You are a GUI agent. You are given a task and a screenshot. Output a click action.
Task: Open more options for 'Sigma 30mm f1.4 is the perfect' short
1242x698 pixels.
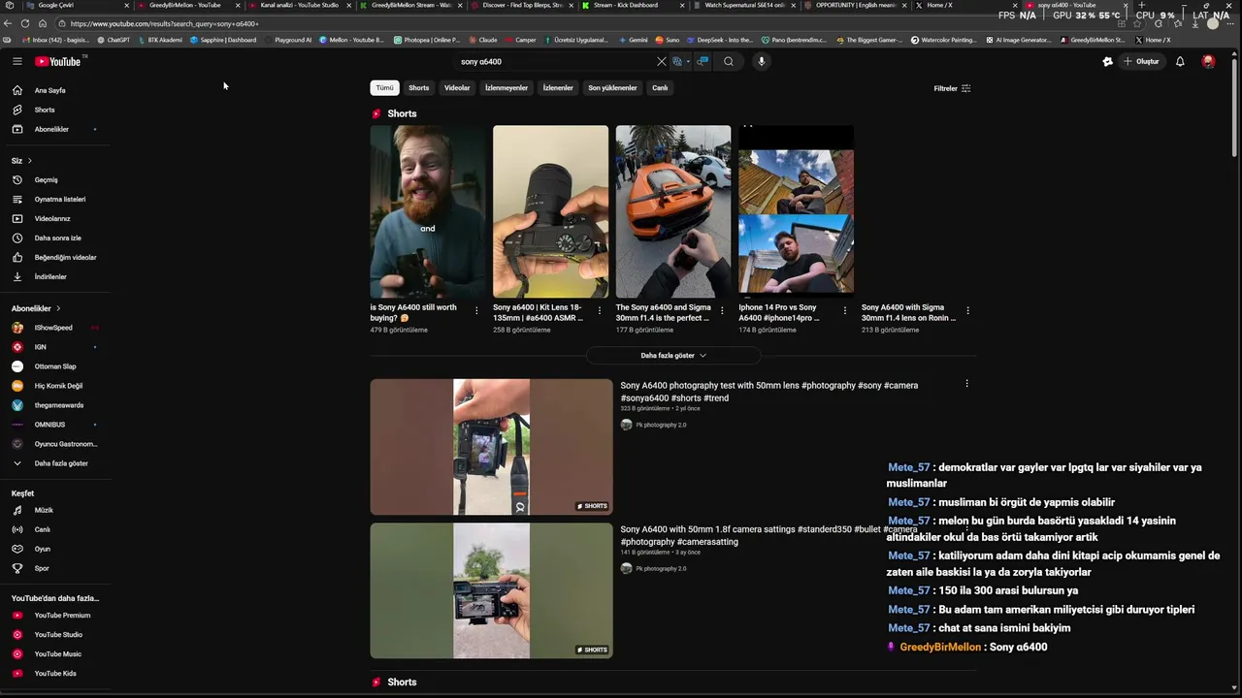coord(722,311)
